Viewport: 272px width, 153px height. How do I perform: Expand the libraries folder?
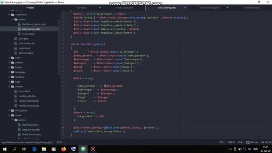point(9,77)
